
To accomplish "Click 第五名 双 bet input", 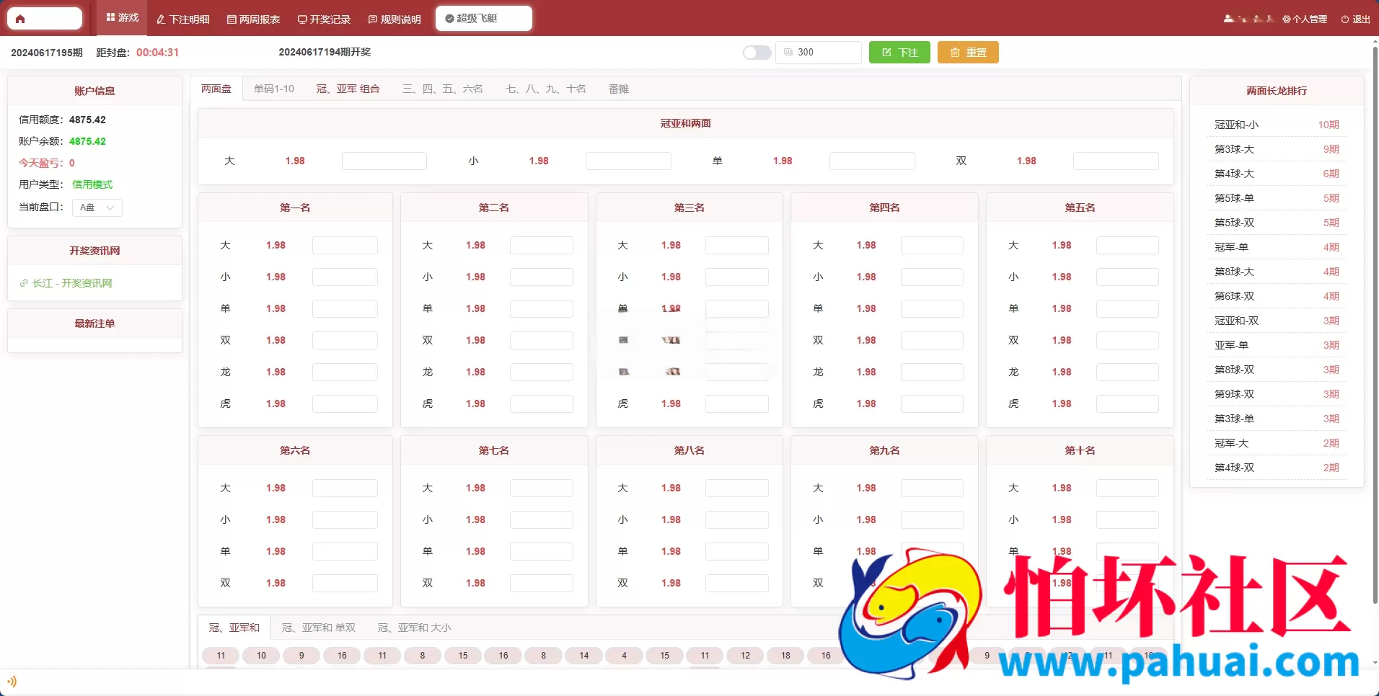I will [1127, 340].
